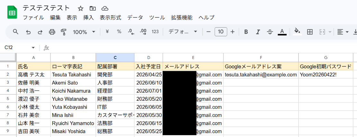This screenshot has width=357, height=137.
Task: Open the 編集 menu
Action: (x=56, y=18)
